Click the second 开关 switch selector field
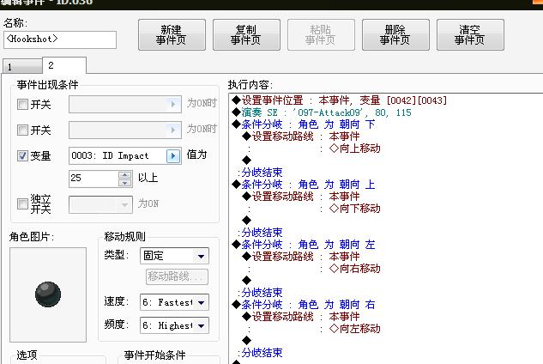 pyautogui.click(x=125, y=130)
